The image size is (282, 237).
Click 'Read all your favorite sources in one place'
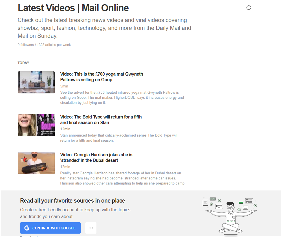pyautogui.click(x=72, y=201)
